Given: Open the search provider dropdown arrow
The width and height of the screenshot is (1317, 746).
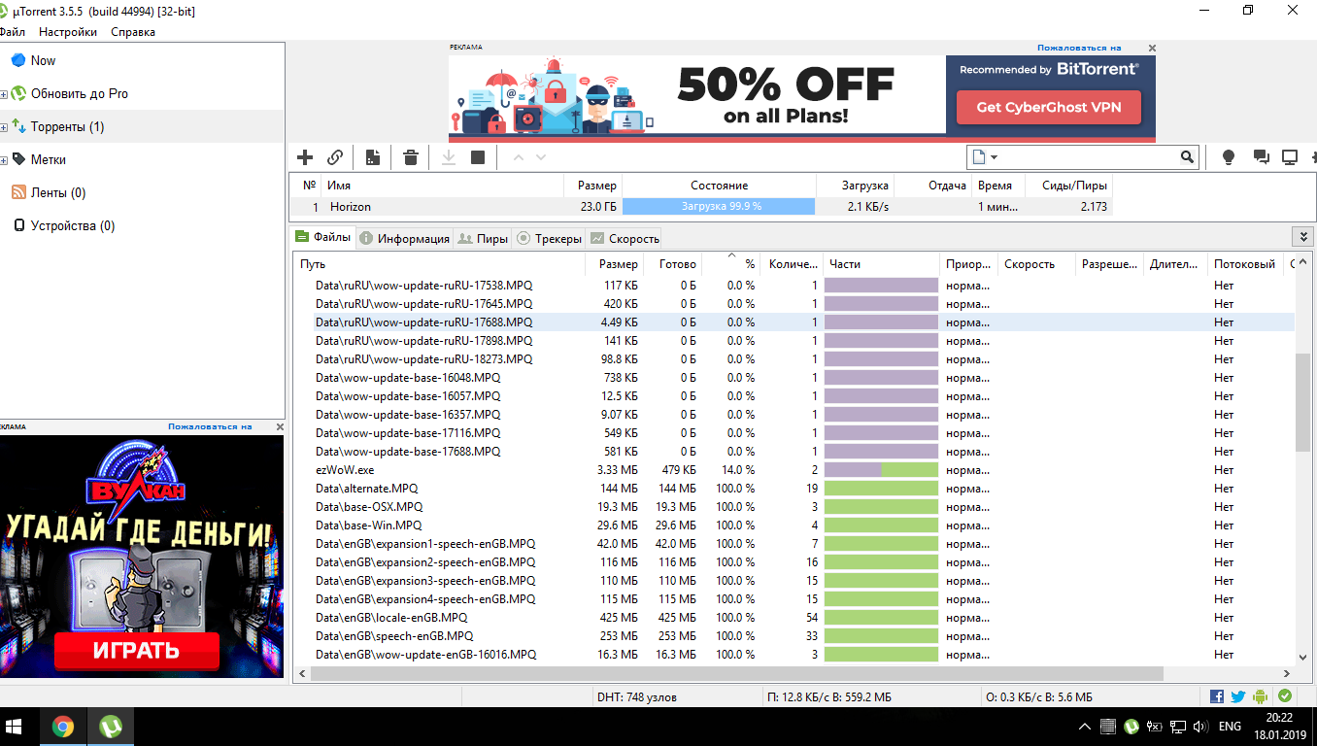Looking at the screenshot, I should (995, 157).
